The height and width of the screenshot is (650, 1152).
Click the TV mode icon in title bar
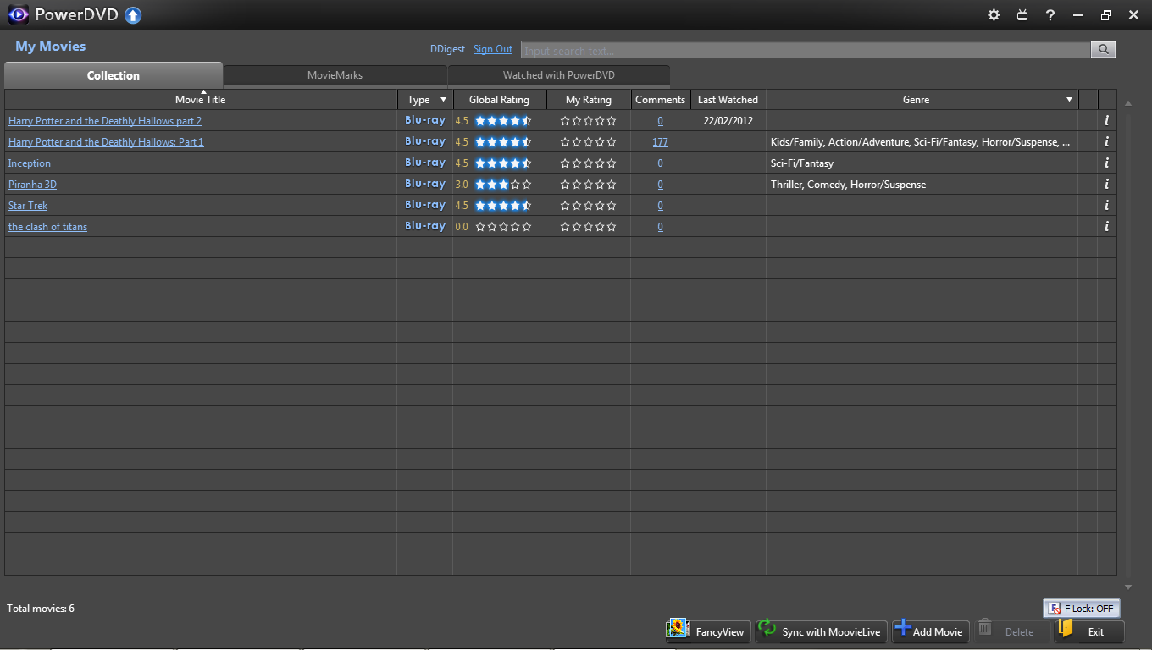[x=1022, y=15]
